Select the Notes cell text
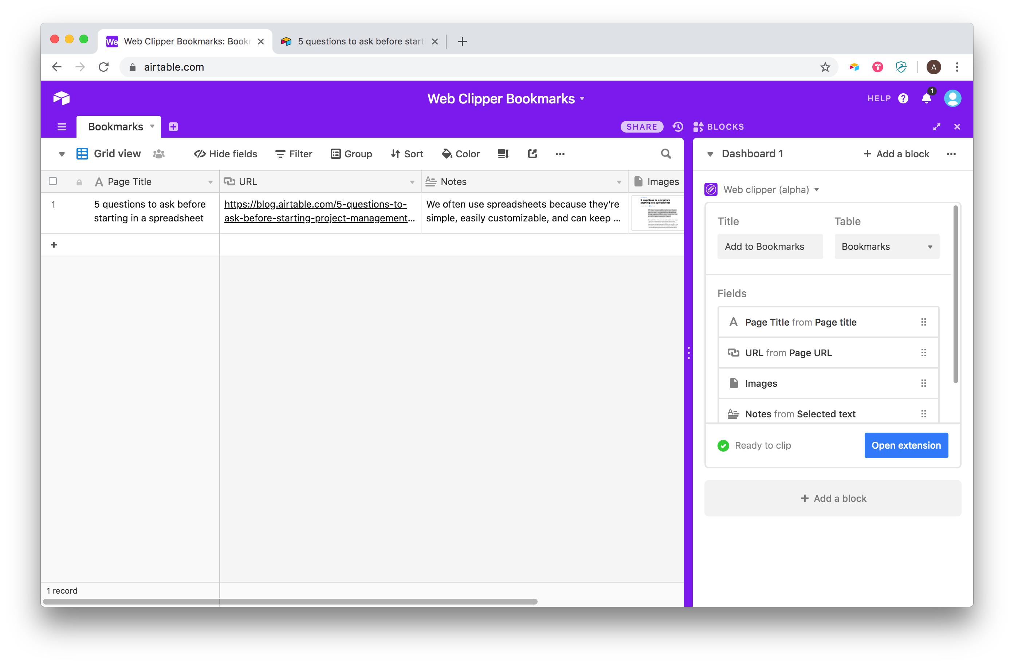The image size is (1014, 665). pyautogui.click(x=523, y=211)
